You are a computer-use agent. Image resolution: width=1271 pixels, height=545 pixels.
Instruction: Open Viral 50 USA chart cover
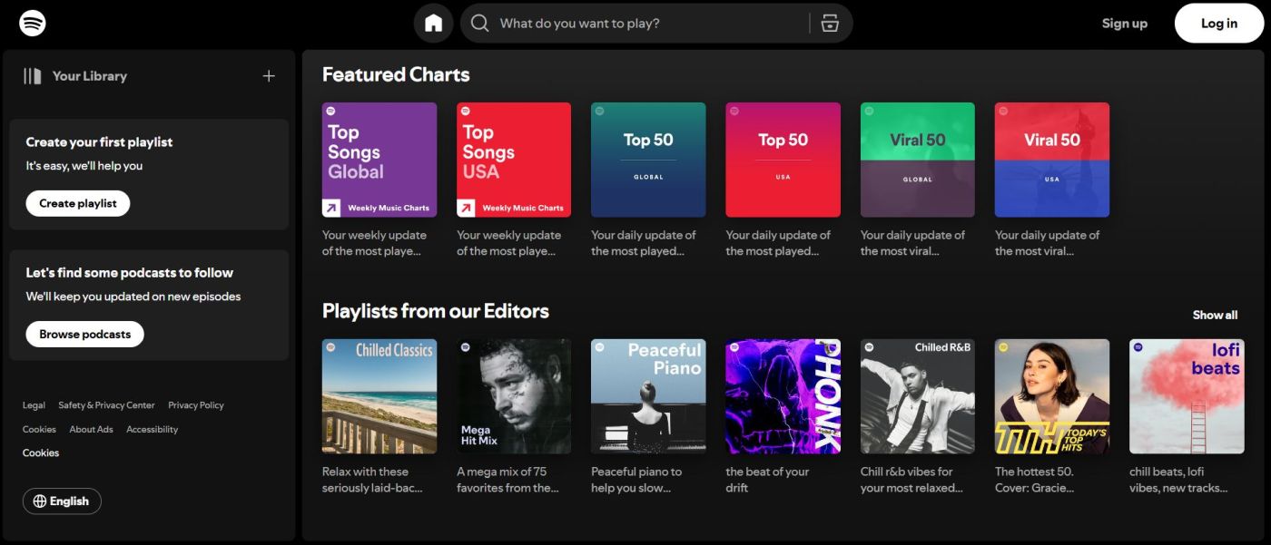point(1052,160)
